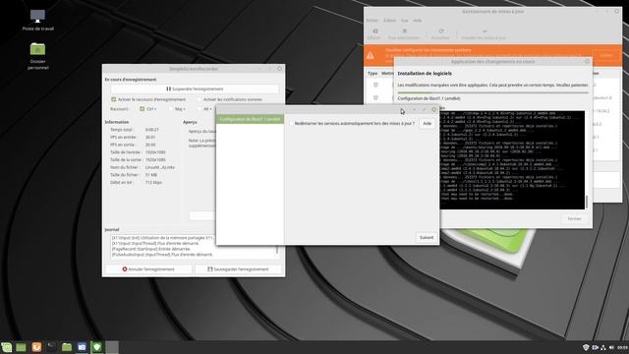The height and width of the screenshot is (354, 629).
Task: Open the Poste de travail desktop icon
Action: [x=37, y=20]
